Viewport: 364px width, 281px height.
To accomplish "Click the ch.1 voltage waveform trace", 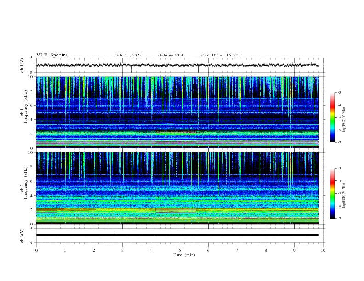I will [177, 65].
